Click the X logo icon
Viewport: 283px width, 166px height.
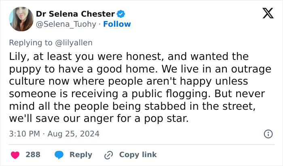265,14
